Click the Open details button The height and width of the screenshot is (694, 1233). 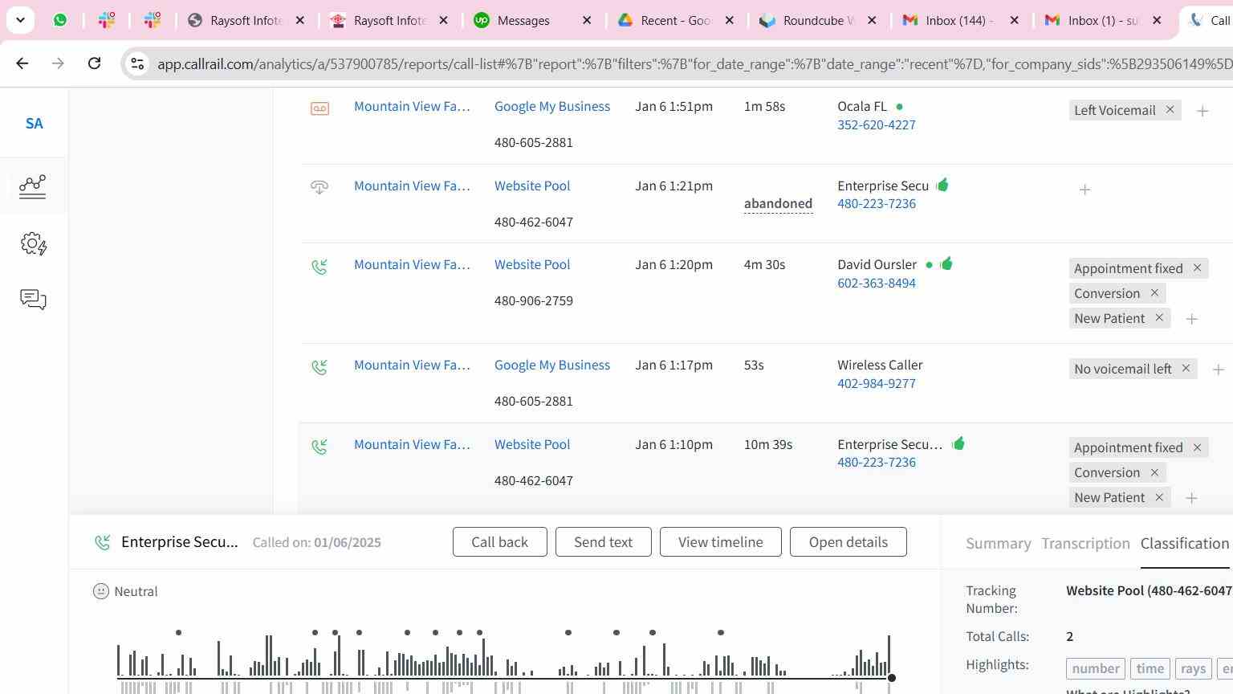(x=848, y=542)
